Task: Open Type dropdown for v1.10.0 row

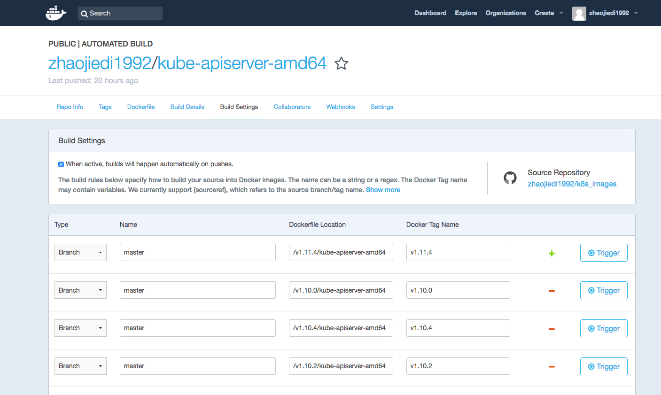Action: (x=80, y=290)
